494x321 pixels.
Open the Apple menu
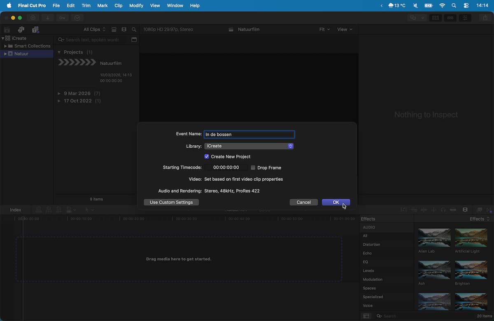coord(9,5)
